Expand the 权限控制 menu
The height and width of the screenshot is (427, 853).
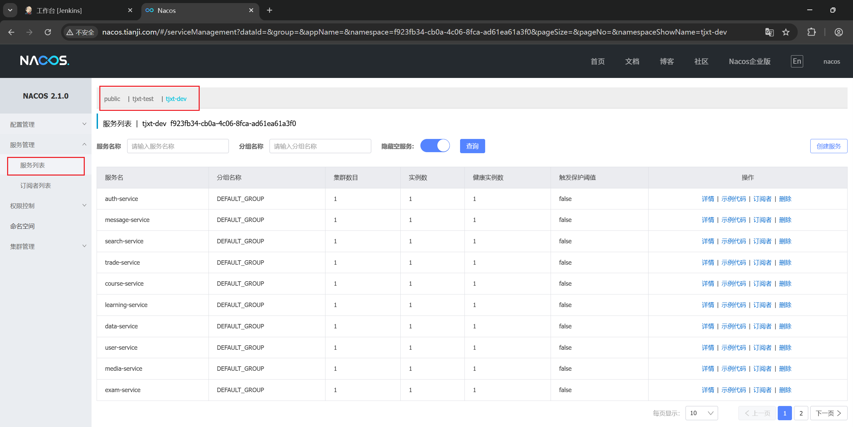[46, 206]
